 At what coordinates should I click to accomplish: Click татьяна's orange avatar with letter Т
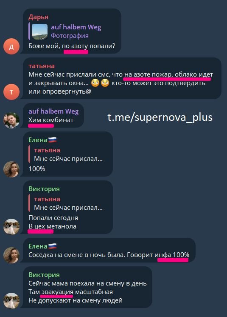11,92
